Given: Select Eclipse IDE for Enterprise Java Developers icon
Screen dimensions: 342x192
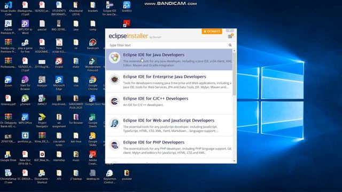Looking at the screenshot, I should [x=114, y=79].
